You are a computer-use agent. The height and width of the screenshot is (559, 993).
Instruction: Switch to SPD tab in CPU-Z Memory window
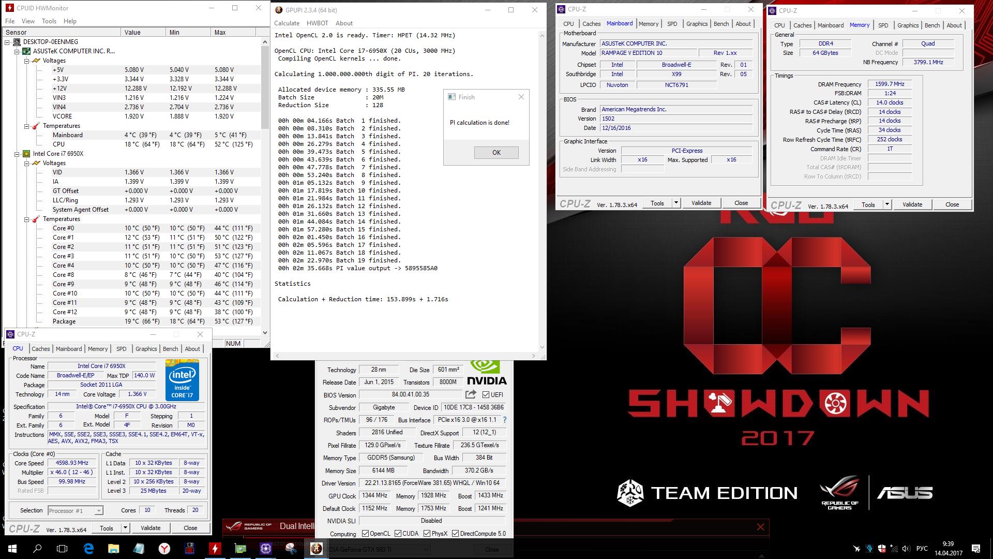[x=883, y=25]
